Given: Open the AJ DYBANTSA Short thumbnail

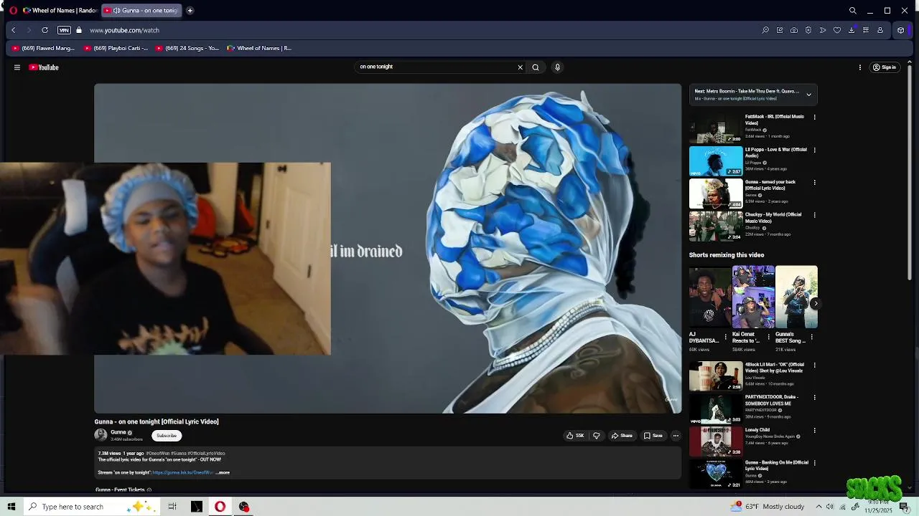Looking at the screenshot, I should pos(710,297).
